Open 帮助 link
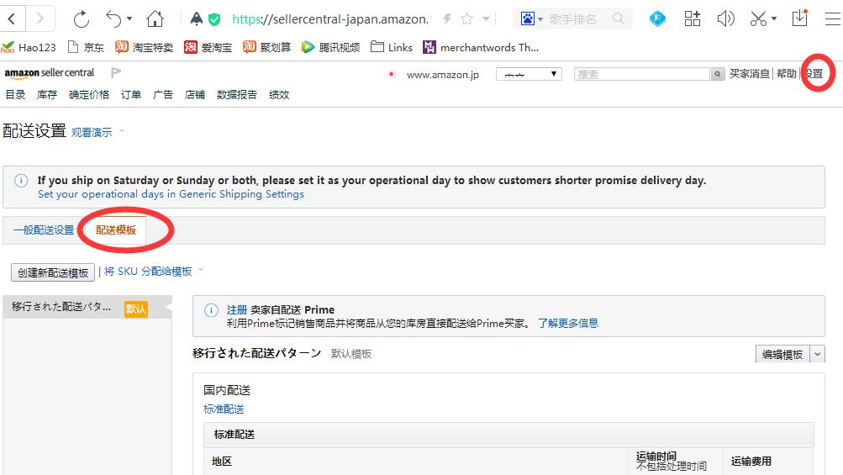The width and height of the screenshot is (843, 475). click(787, 74)
